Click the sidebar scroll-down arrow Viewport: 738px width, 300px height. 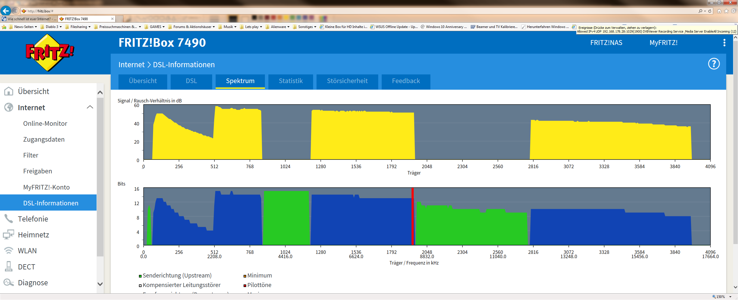(100, 284)
